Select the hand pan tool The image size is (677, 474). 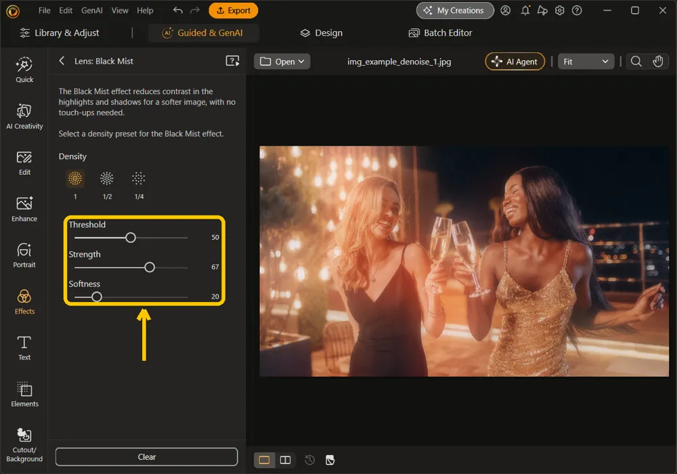pos(657,62)
